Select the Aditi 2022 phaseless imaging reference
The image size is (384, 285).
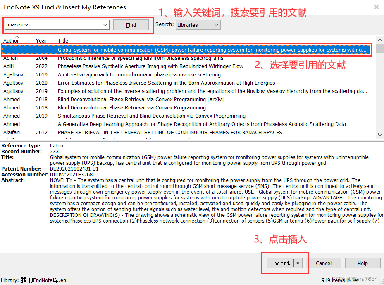(x=124, y=66)
